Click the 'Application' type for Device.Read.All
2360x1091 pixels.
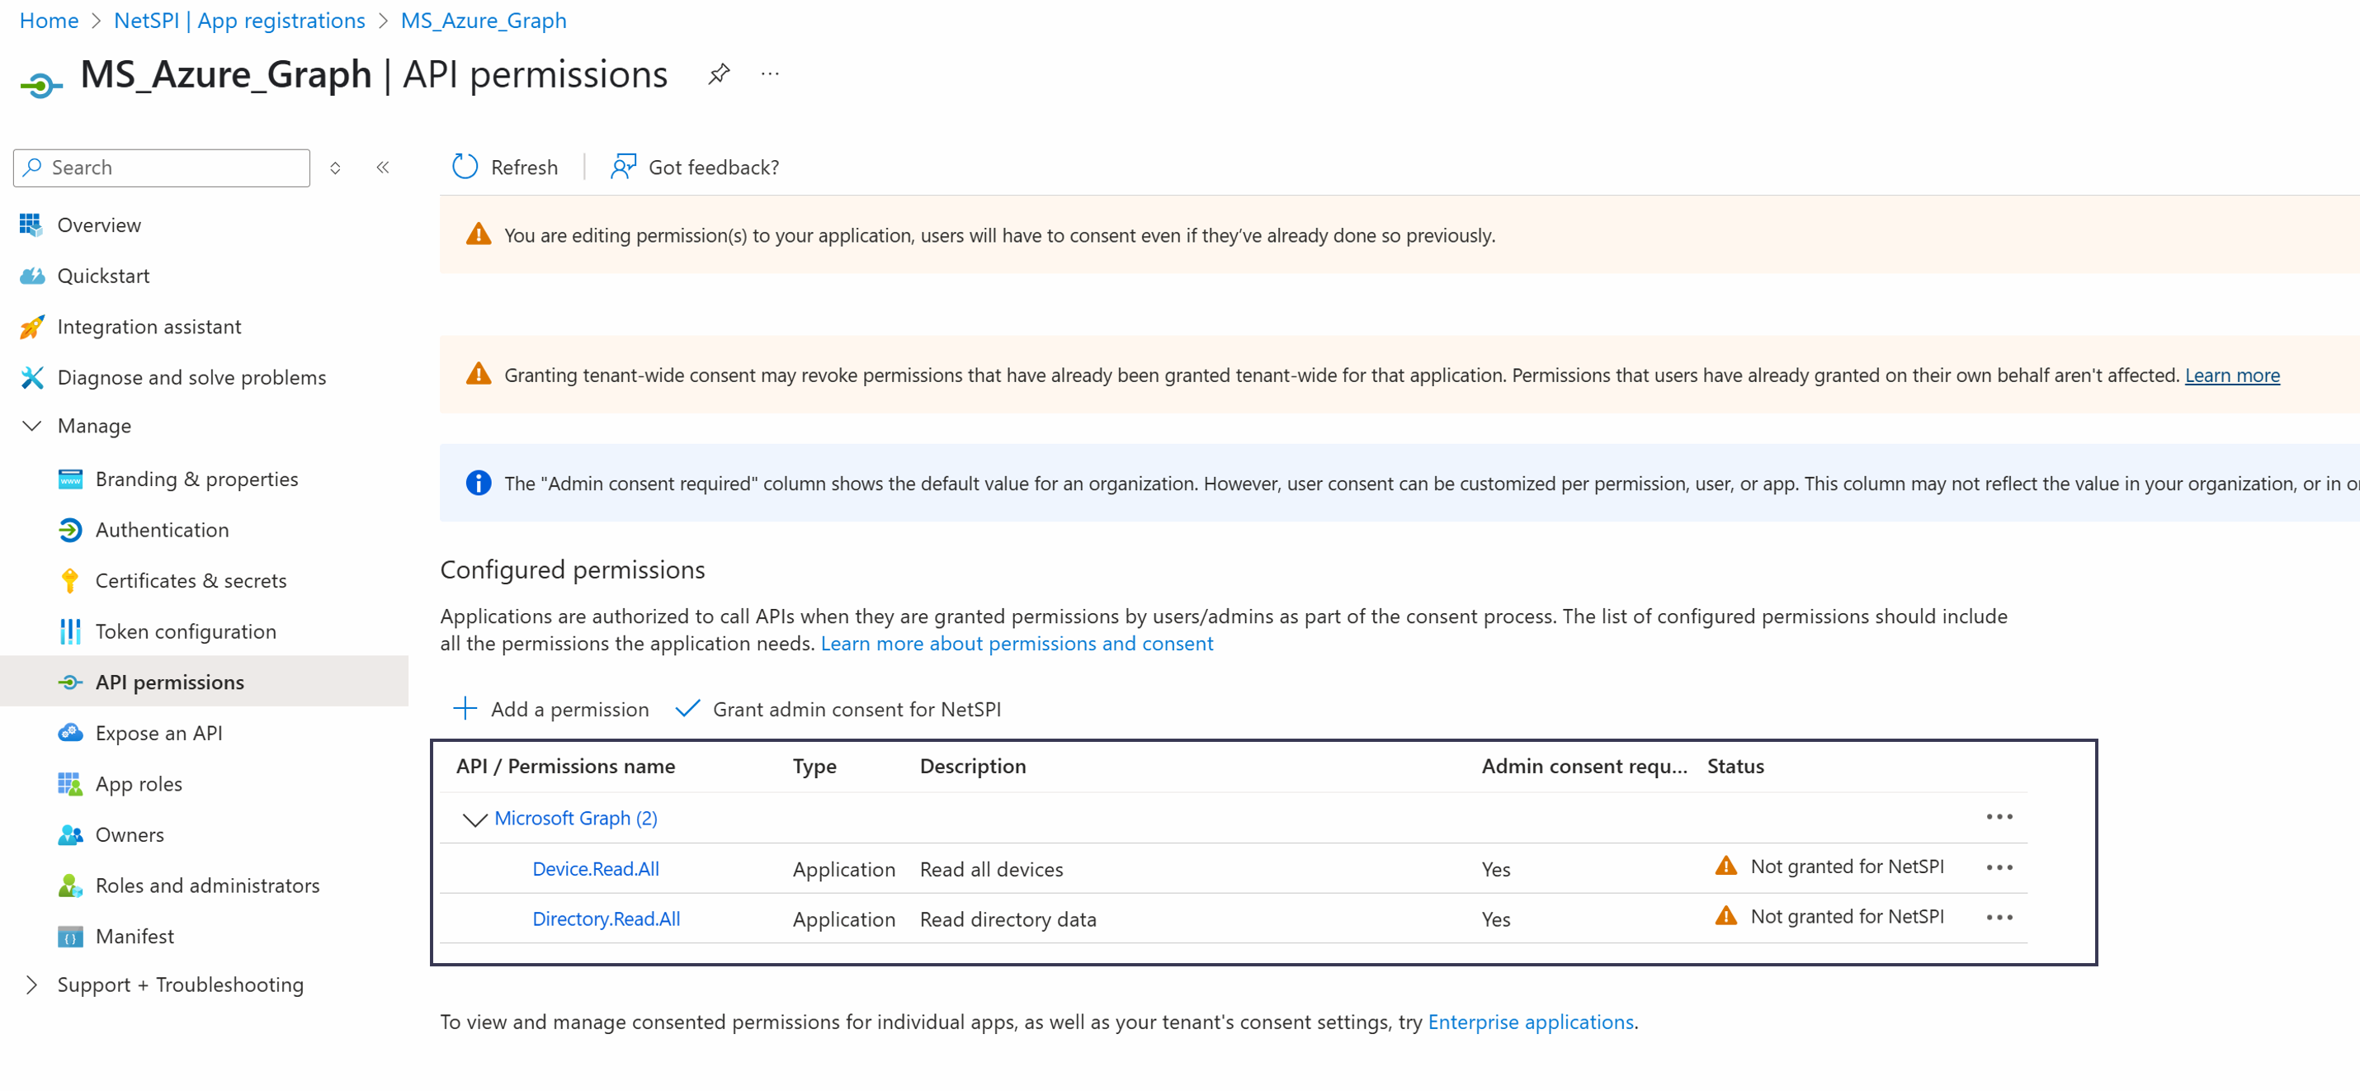[x=843, y=868]
